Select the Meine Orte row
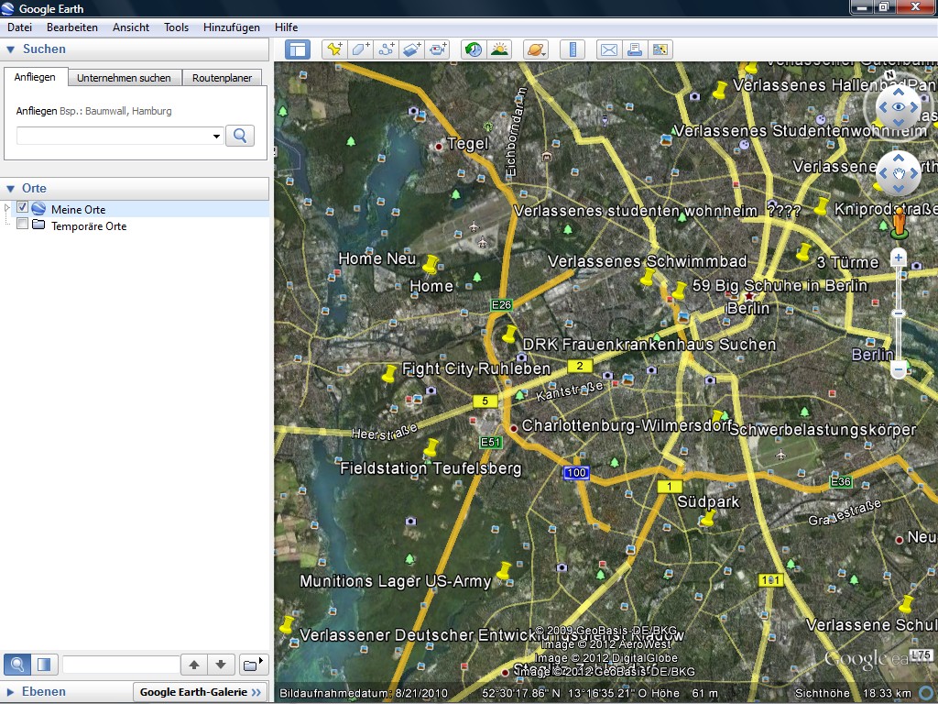The width and height of the screenshot is (938, 704). pyautogui.click(x=79, y=210)
